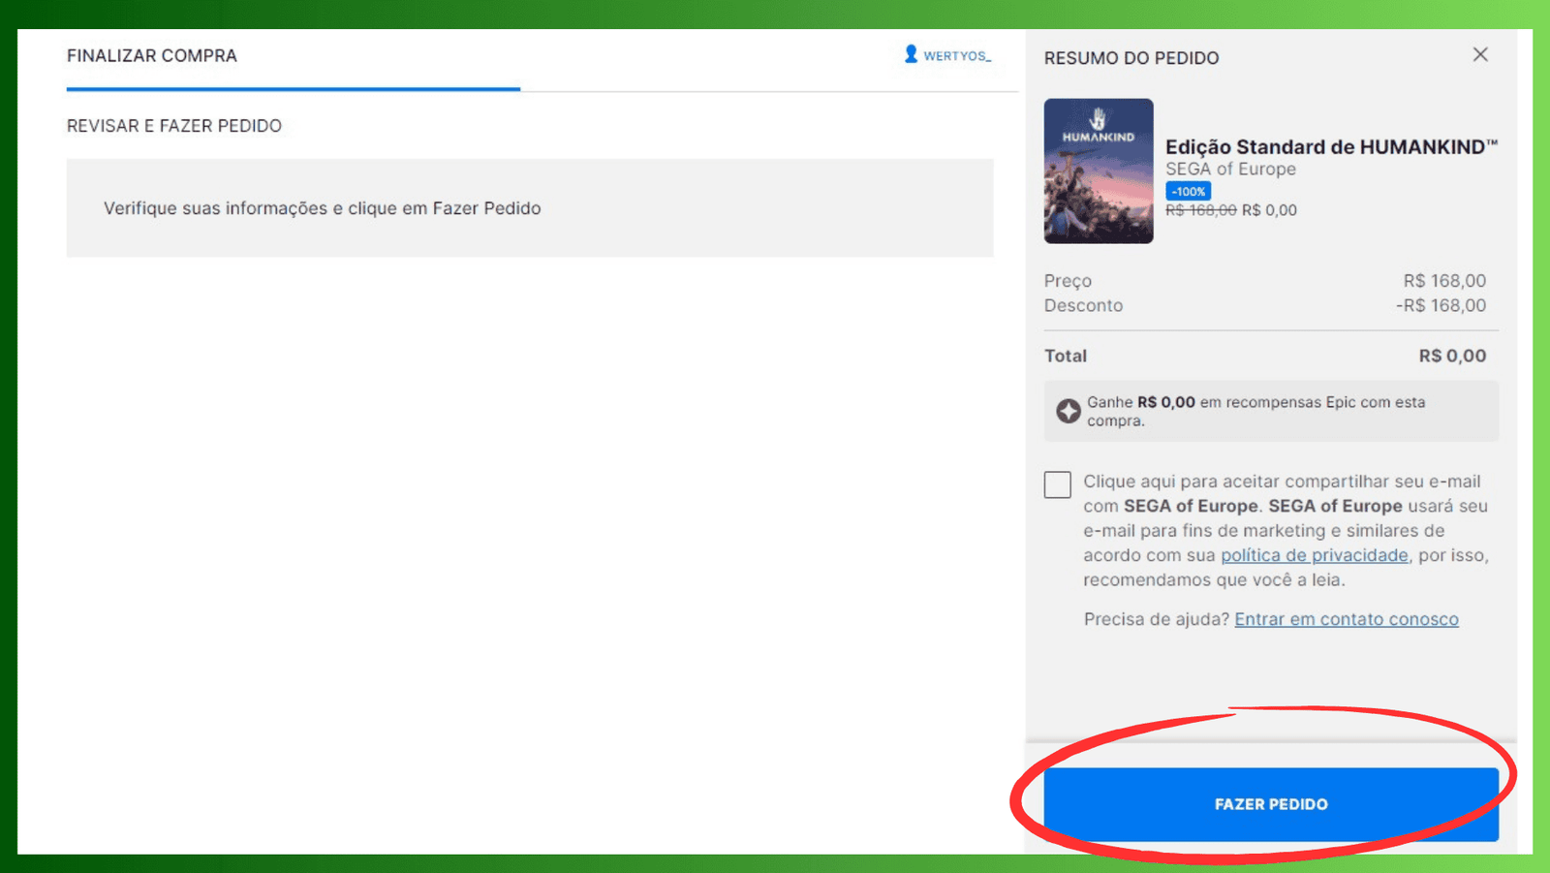Click the REVISAR E FAZER PEDIDO section heading
Image resolution: width=1550 pixels, height=873 pixels.
(x=174, y=126)
